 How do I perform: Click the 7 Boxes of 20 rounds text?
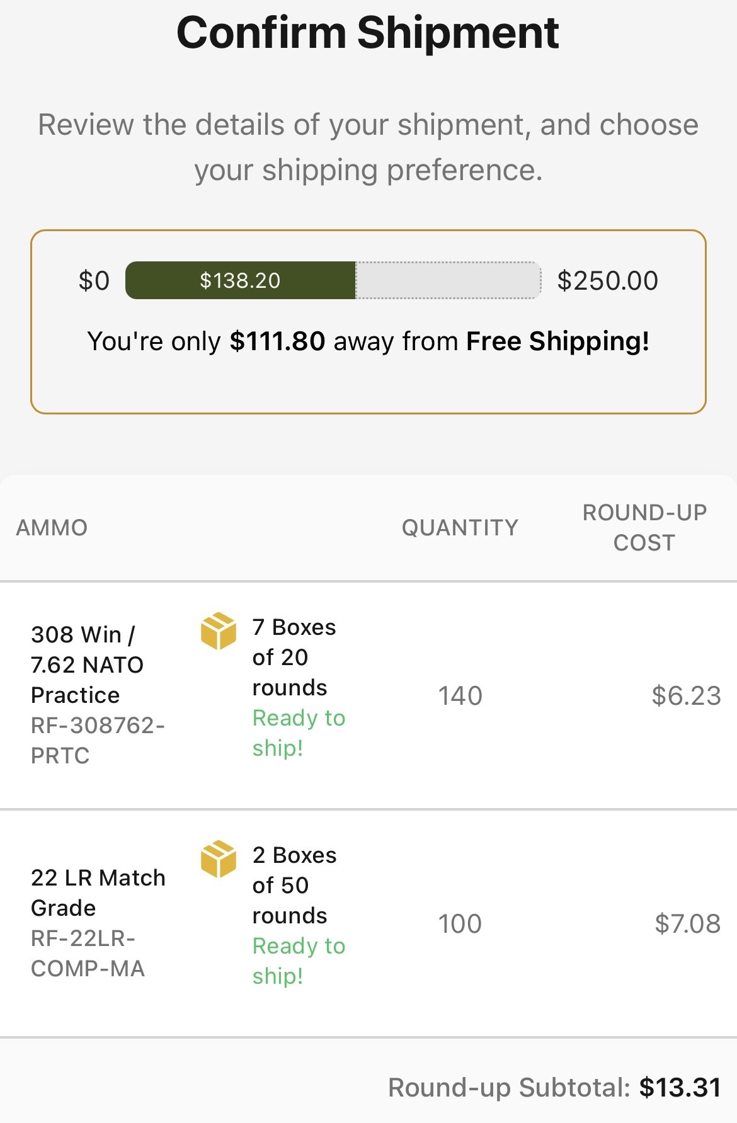coord(294,657)
